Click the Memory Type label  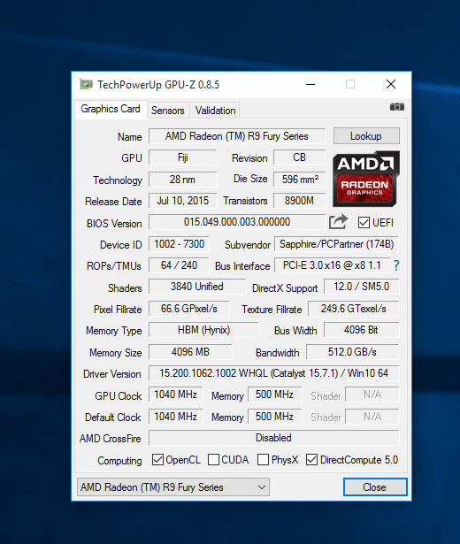pyautogui.click(x=114, y=331)
